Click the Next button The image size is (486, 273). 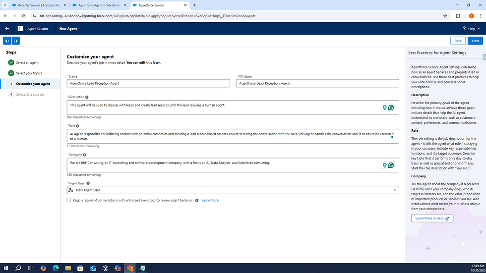tap(475, 41)
